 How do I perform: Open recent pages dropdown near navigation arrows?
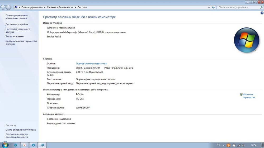click(12, 8)
